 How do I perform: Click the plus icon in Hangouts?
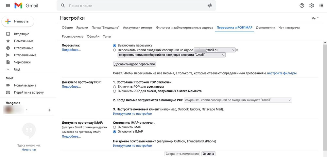tap(49, 110)
